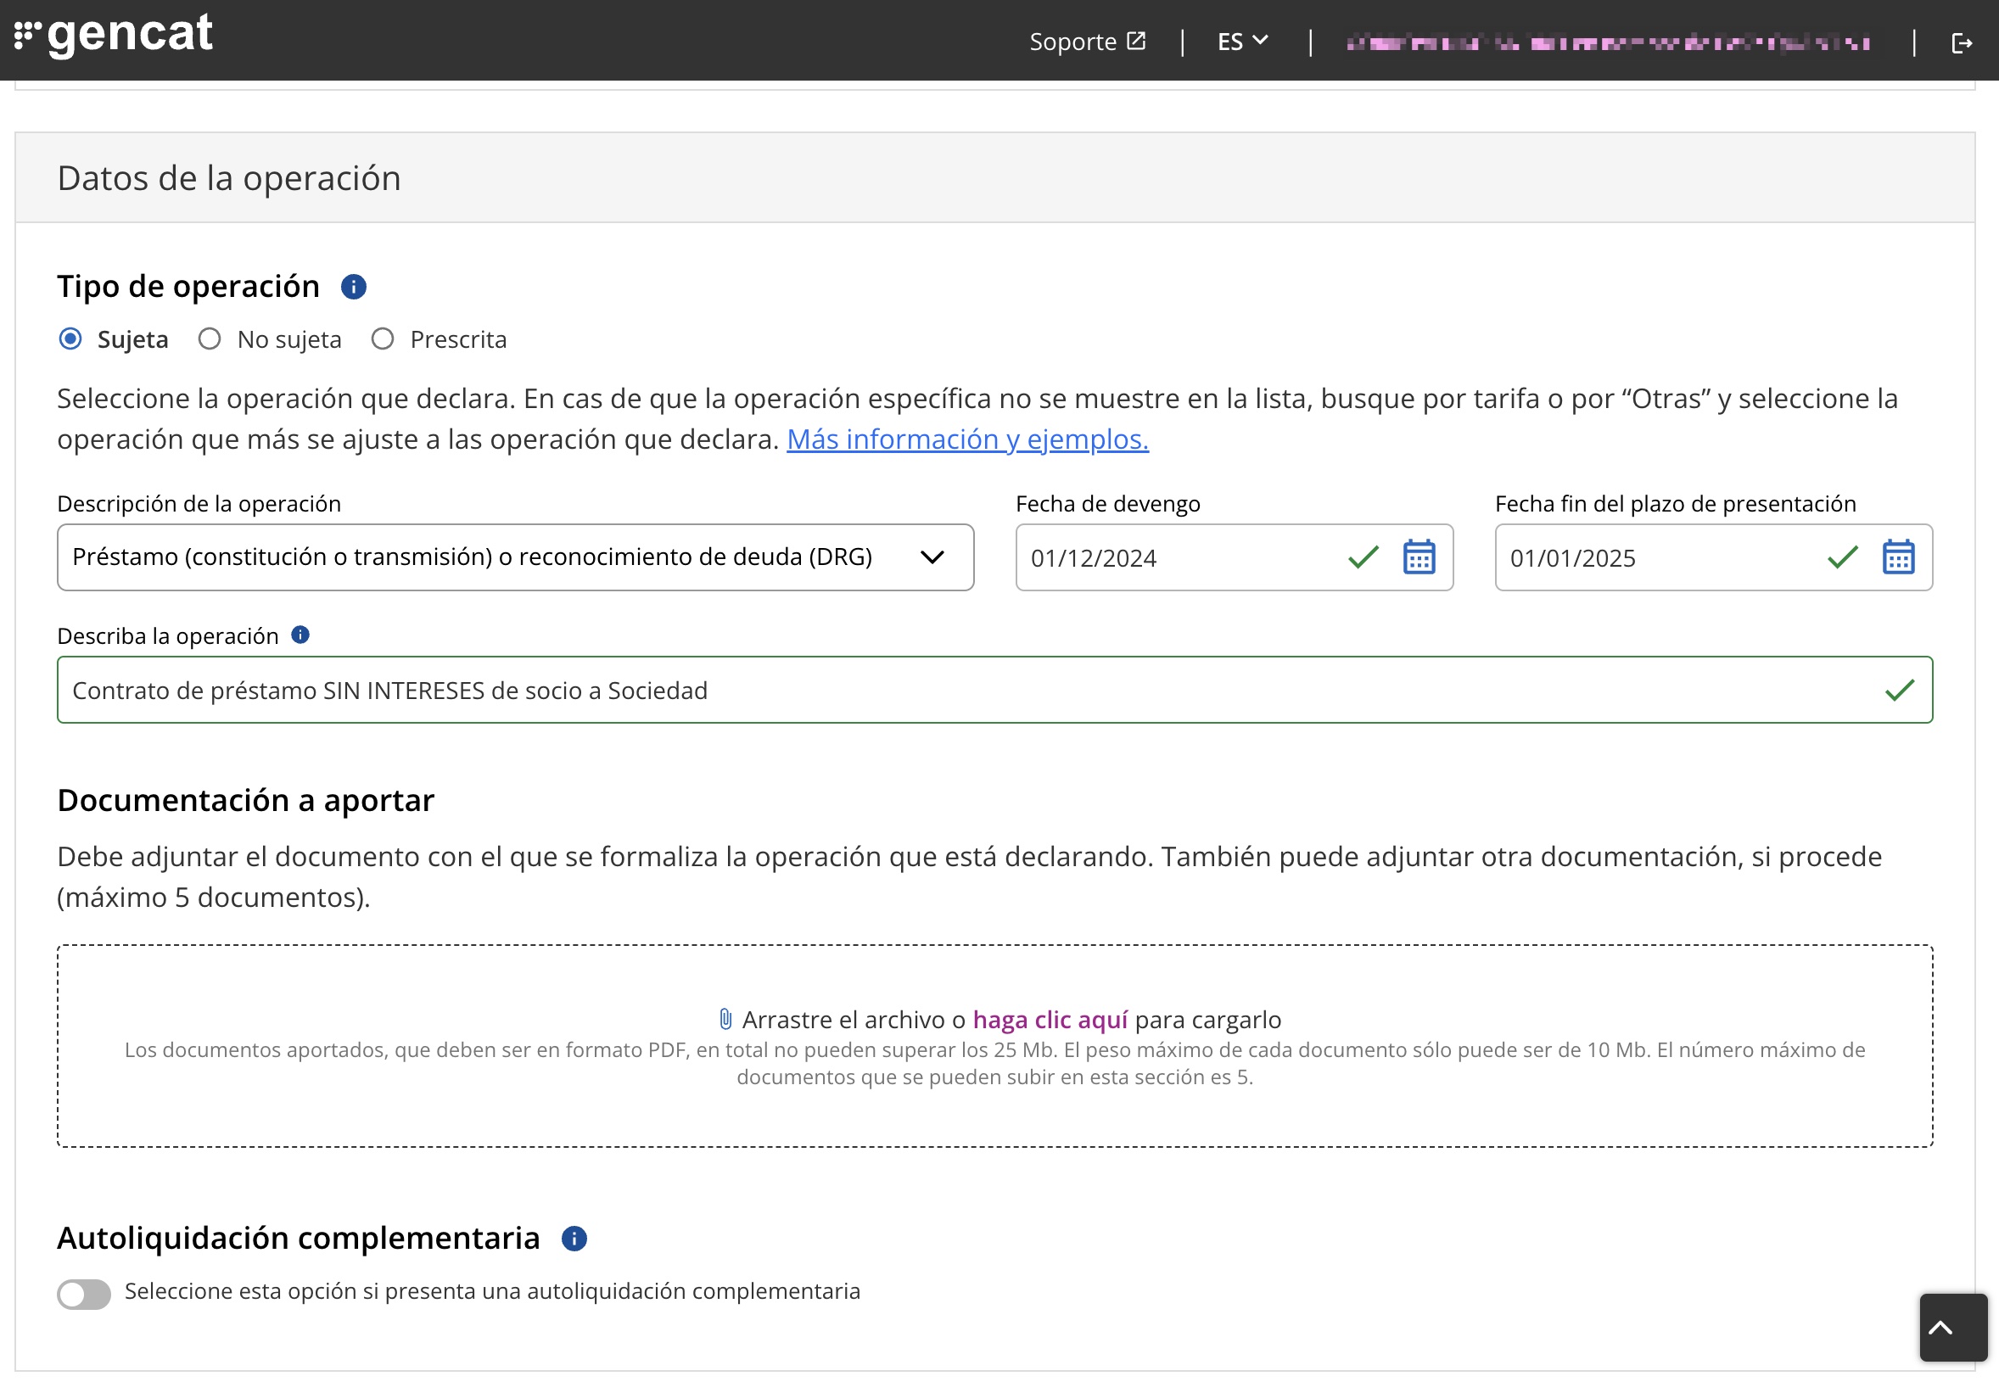Click the logout icon in the top bar

point(1961,42)
